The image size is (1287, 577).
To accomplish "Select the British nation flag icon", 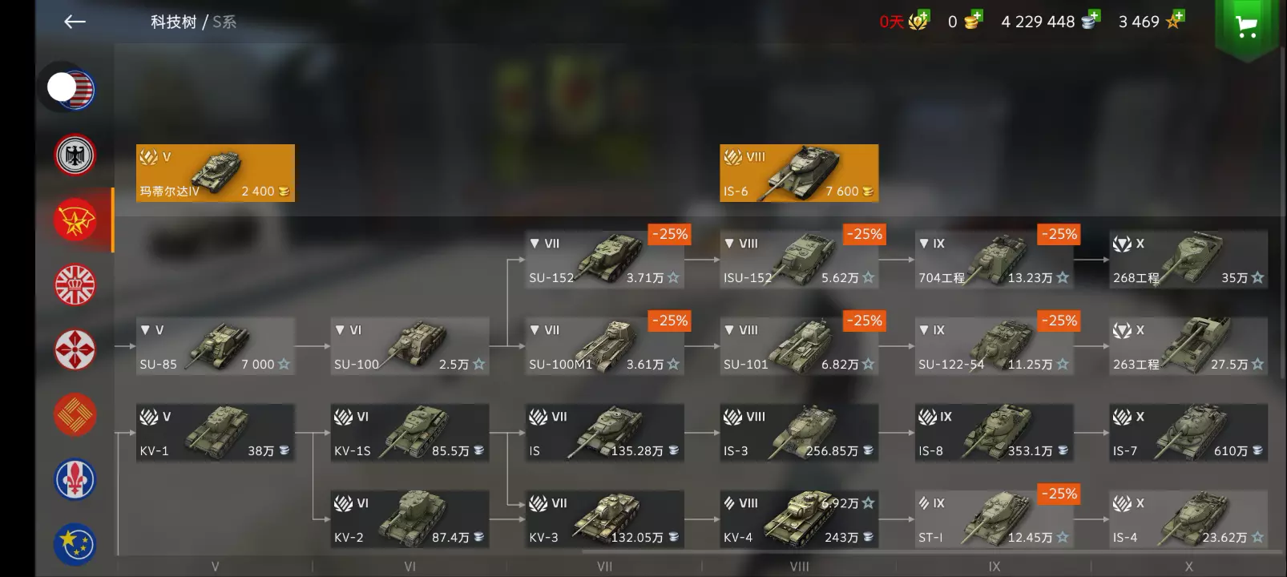I will (75, 284).
